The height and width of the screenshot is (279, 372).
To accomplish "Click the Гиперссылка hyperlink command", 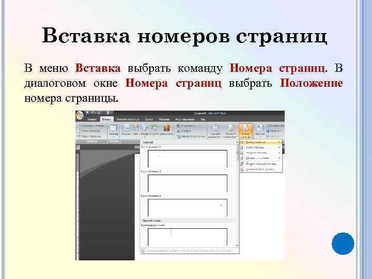I will pos(187,126).
